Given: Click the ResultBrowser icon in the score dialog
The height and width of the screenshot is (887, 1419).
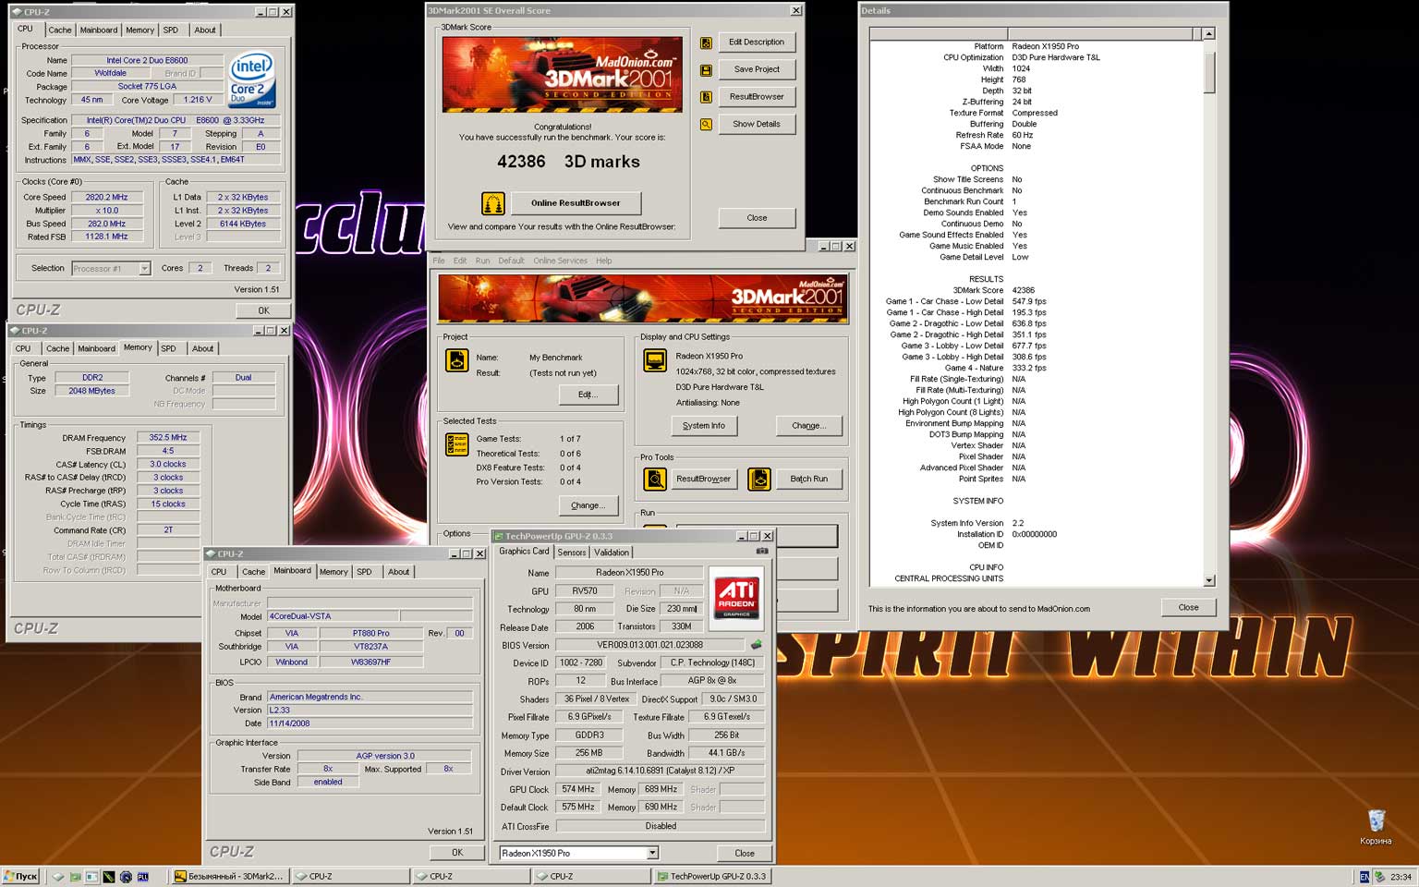Looking at the screenshot, I should pos(706,96).
